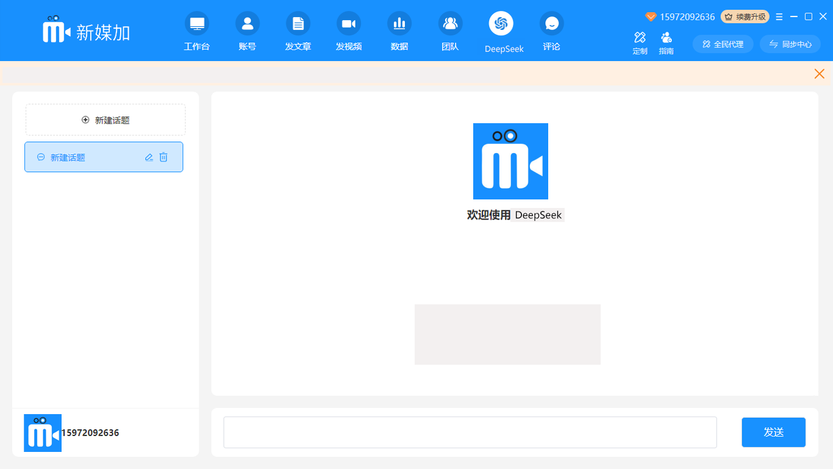The width and height of the screenshot is (833, 469).
Task: Delete the topic using trash icon
Action: click(x=163, y=157)
